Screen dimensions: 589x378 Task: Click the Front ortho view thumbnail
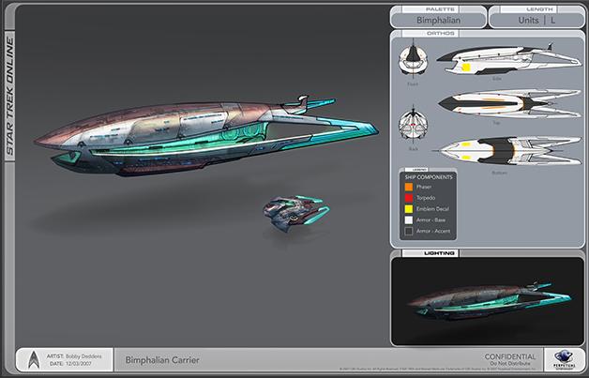point(414,58)
